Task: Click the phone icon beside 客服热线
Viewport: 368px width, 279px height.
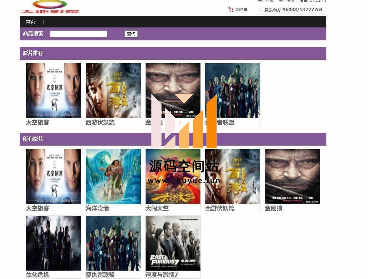Action: pos(260,10)
